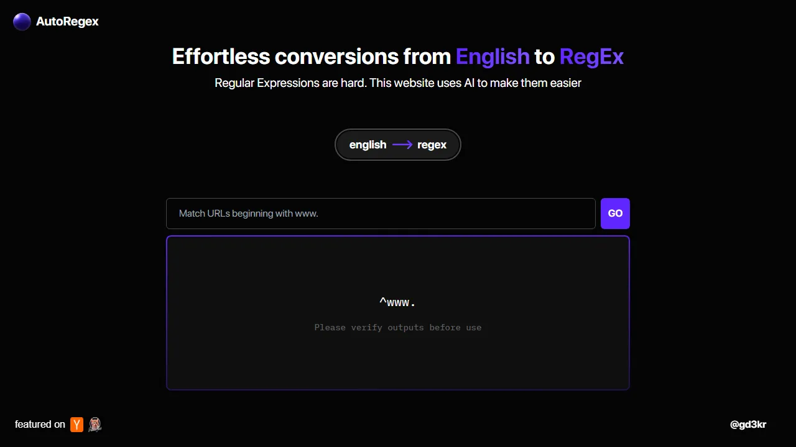Click the purple GO button
The width and height of the screenshot is (796, 447).
coord(615,214)
